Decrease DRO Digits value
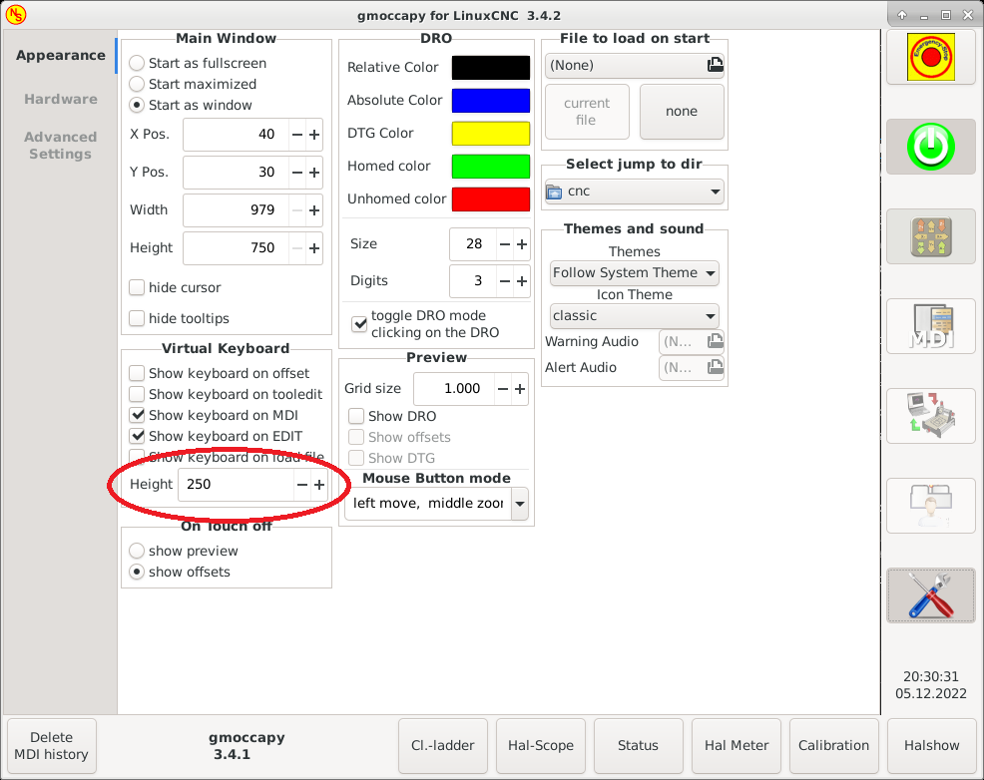Viewport: 984px width, 780px height. point(505,281)
